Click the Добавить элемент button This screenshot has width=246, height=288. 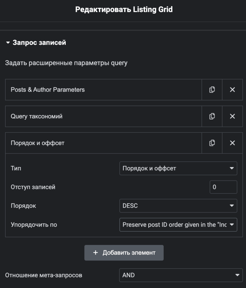pos(124,253)
